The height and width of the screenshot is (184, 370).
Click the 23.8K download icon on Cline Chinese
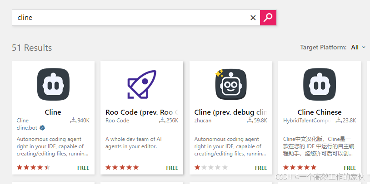(x=339, y=121)
